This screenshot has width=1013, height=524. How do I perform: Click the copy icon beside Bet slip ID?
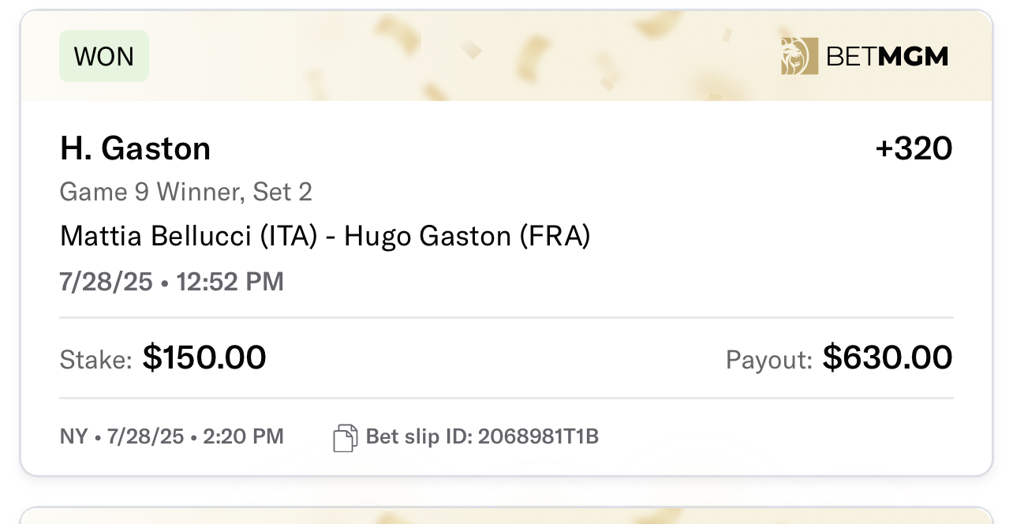click(346, 437)
